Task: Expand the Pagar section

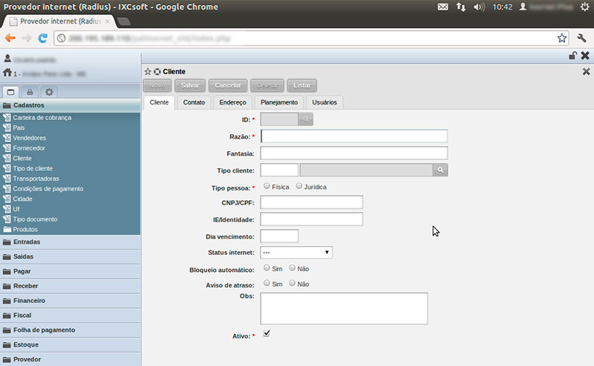Action: [70, 271]
